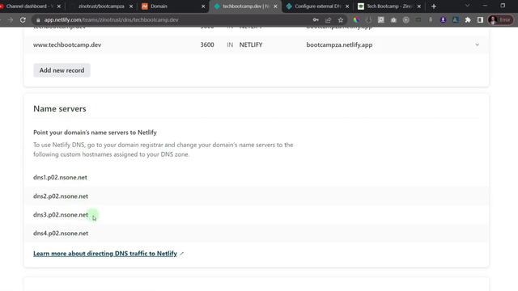The height and width of the screenshot is (291, 518).
Task: Go forward in browser history
Action: (x=11, y=19)
